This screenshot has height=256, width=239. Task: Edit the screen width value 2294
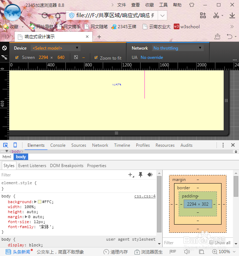43,57
